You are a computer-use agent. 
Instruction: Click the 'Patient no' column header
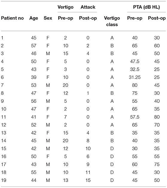13,18
